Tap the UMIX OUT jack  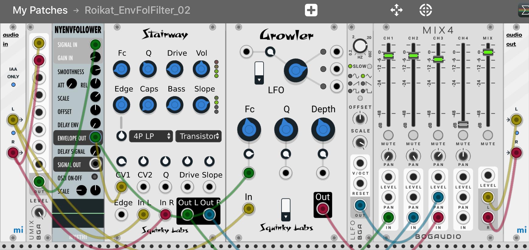click(x=39, y=181)
